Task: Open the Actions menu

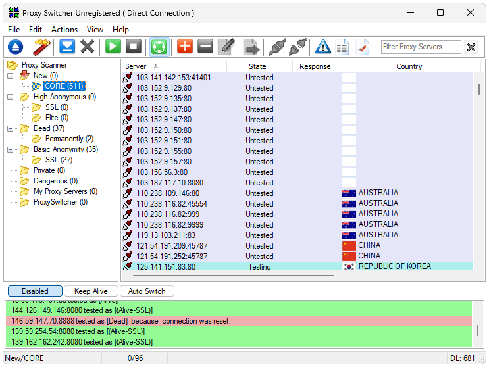Action: (64, 30)
